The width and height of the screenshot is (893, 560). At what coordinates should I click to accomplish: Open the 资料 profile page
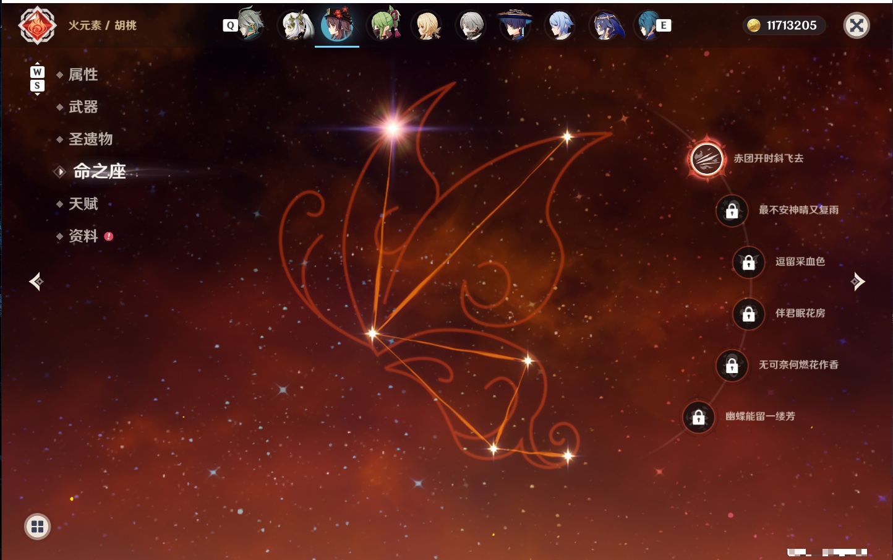point(83,236)
